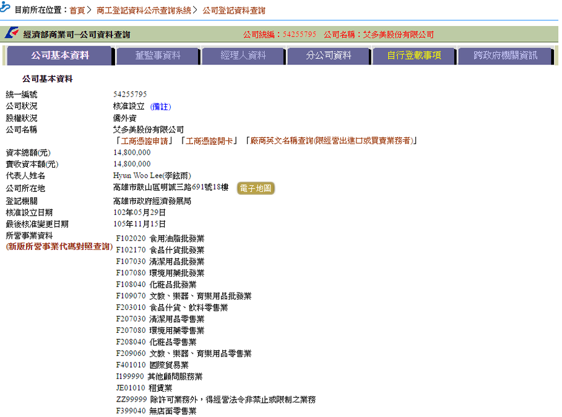The width and height of the screenshot is (562, 417).
Task: Open the 經理人資料 tab
Action: click(243, 56)
